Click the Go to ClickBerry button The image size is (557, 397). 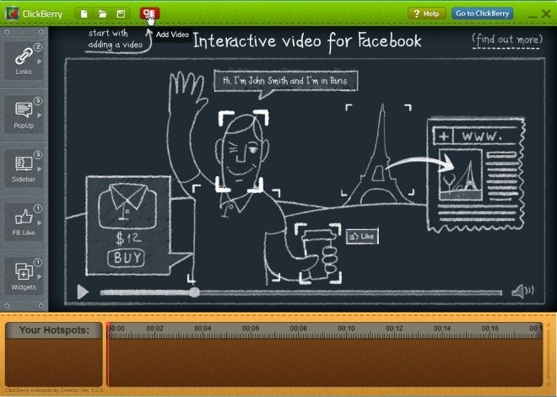click(x=483, y=13)
